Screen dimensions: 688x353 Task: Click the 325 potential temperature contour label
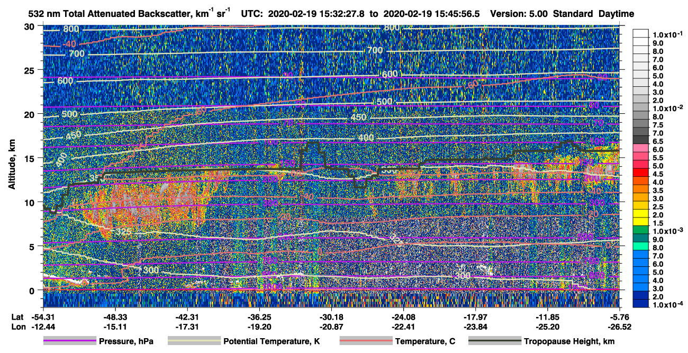click(123, 231)
